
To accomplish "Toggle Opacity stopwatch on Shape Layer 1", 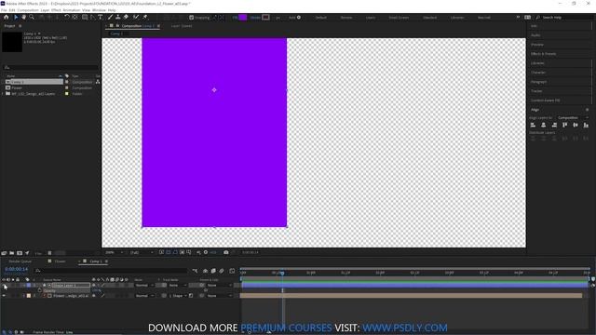I will coord(39,290).
